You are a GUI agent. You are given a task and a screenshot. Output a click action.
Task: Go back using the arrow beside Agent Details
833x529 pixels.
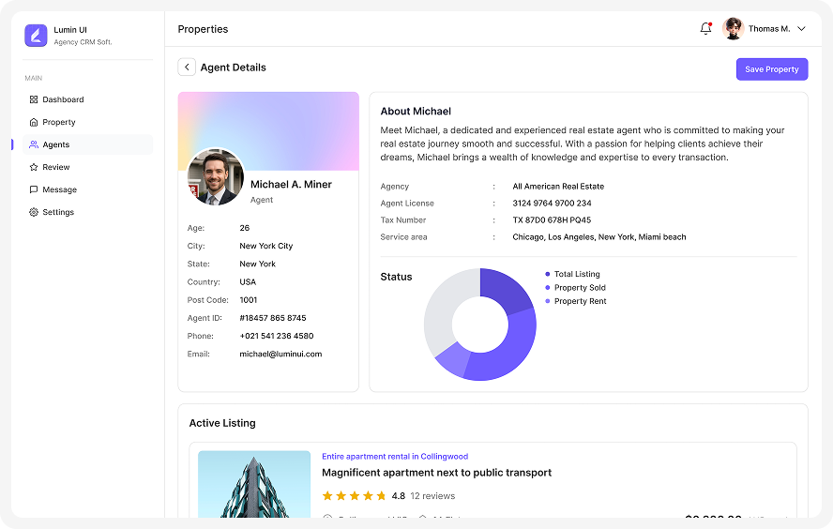click(x=187, y=68)
